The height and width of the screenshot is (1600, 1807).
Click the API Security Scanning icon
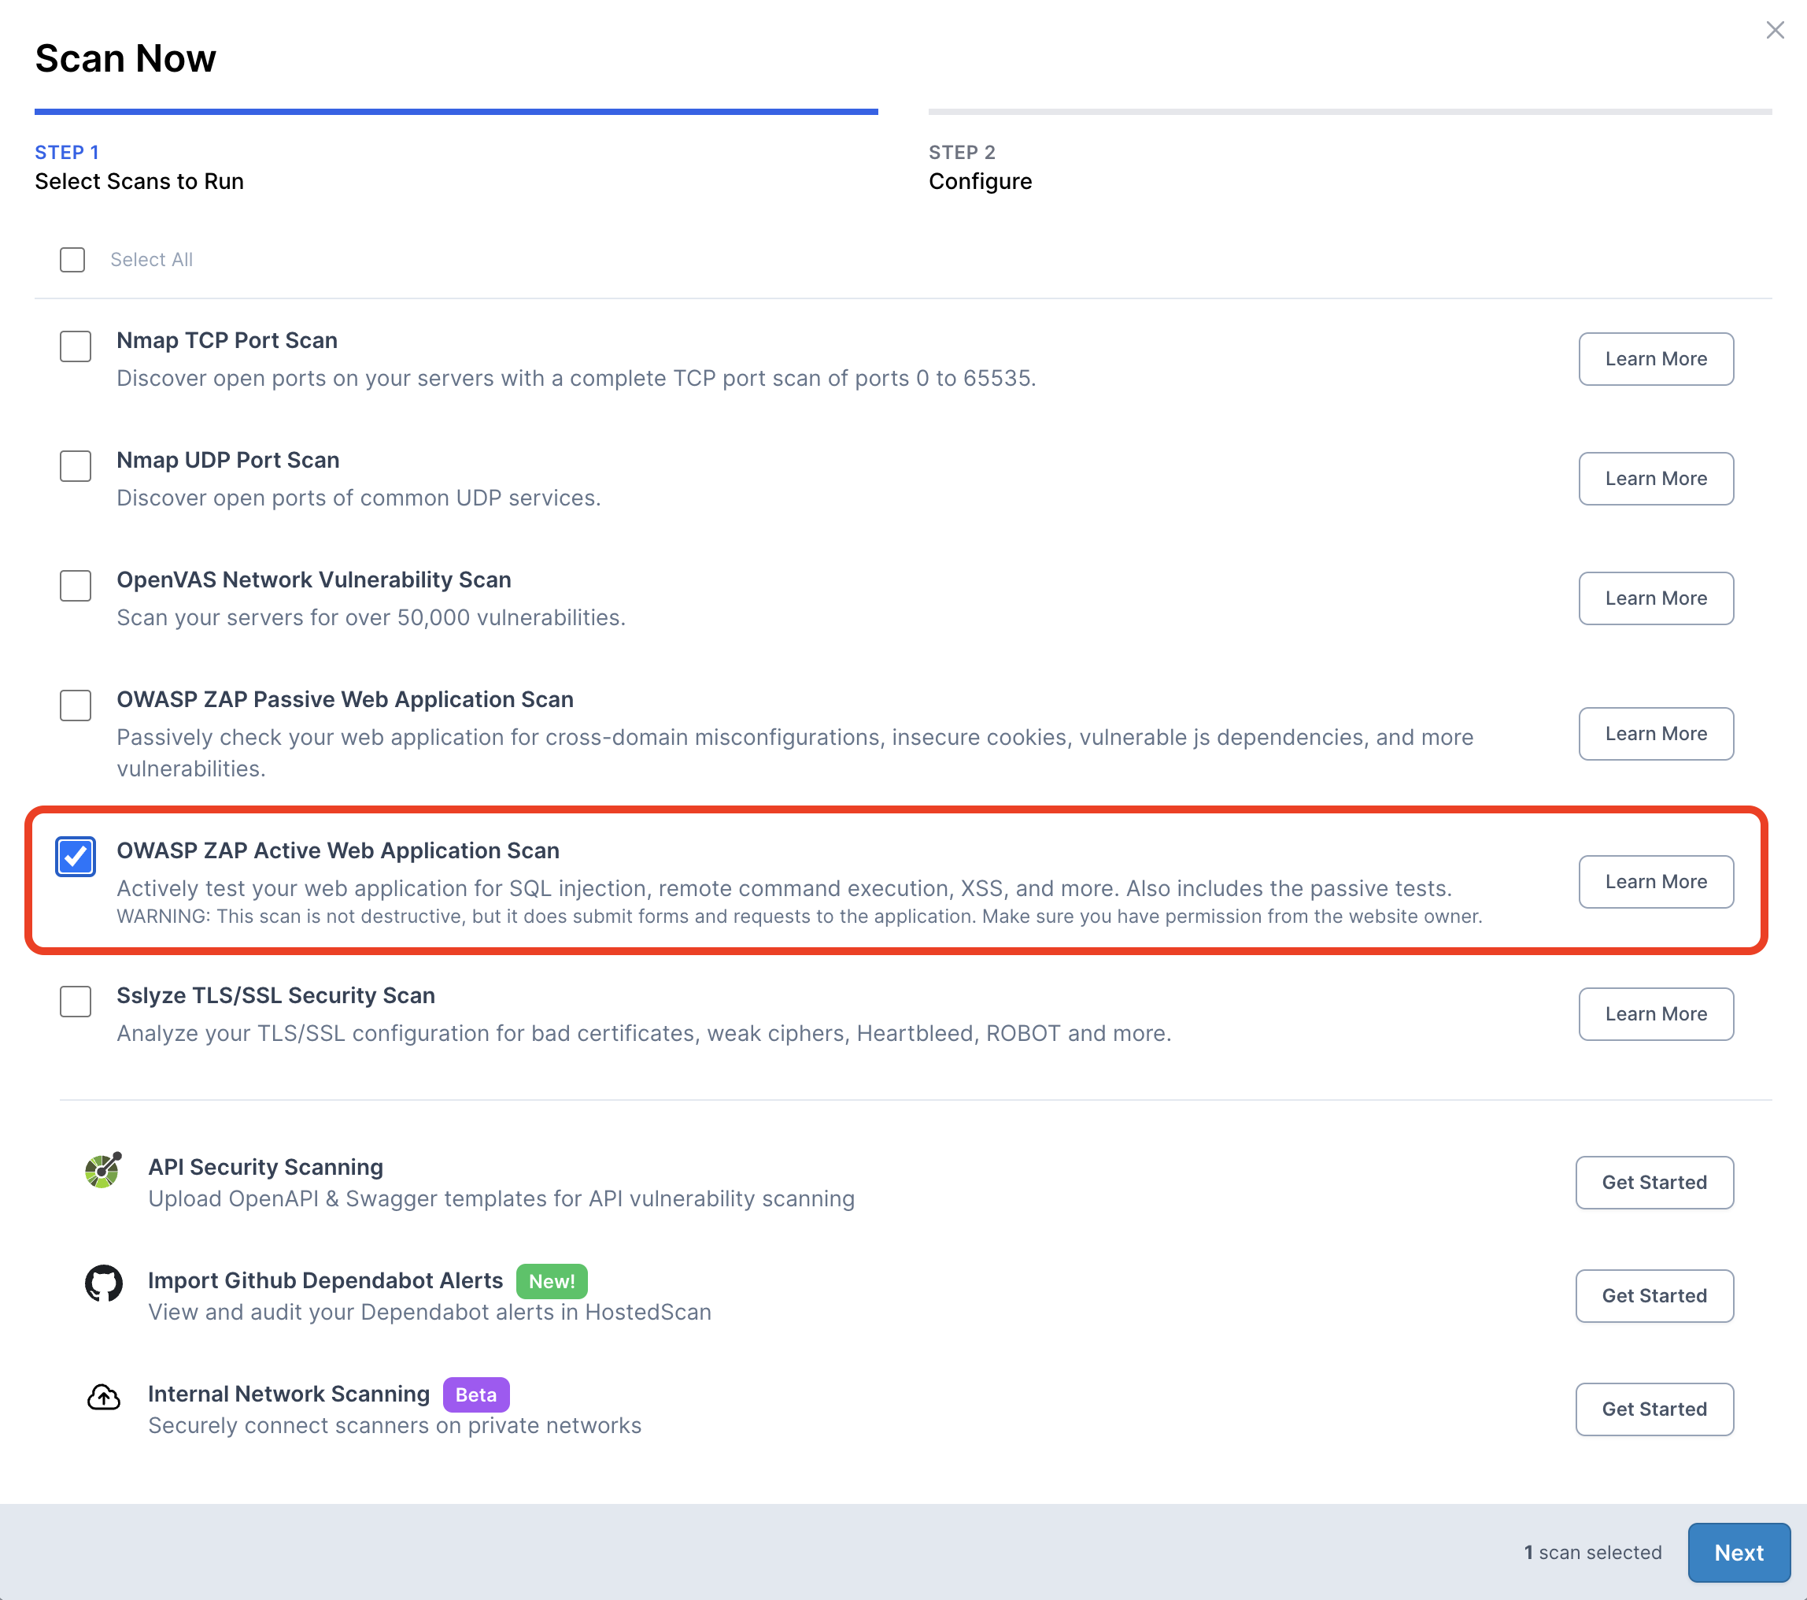coord(102,1170)
